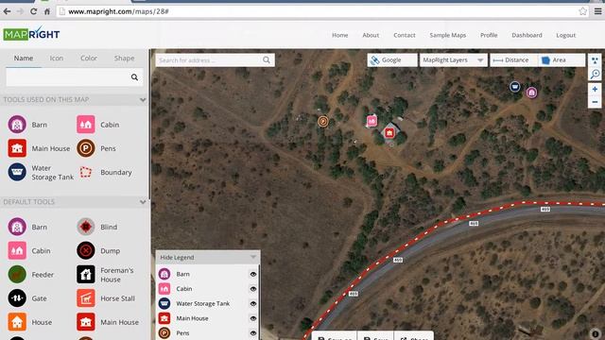Click the top-right map extent icon
Screen dimensions: 605x340
(595, 60)
